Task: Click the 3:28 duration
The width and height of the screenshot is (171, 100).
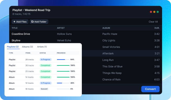Action: (157, 41)
